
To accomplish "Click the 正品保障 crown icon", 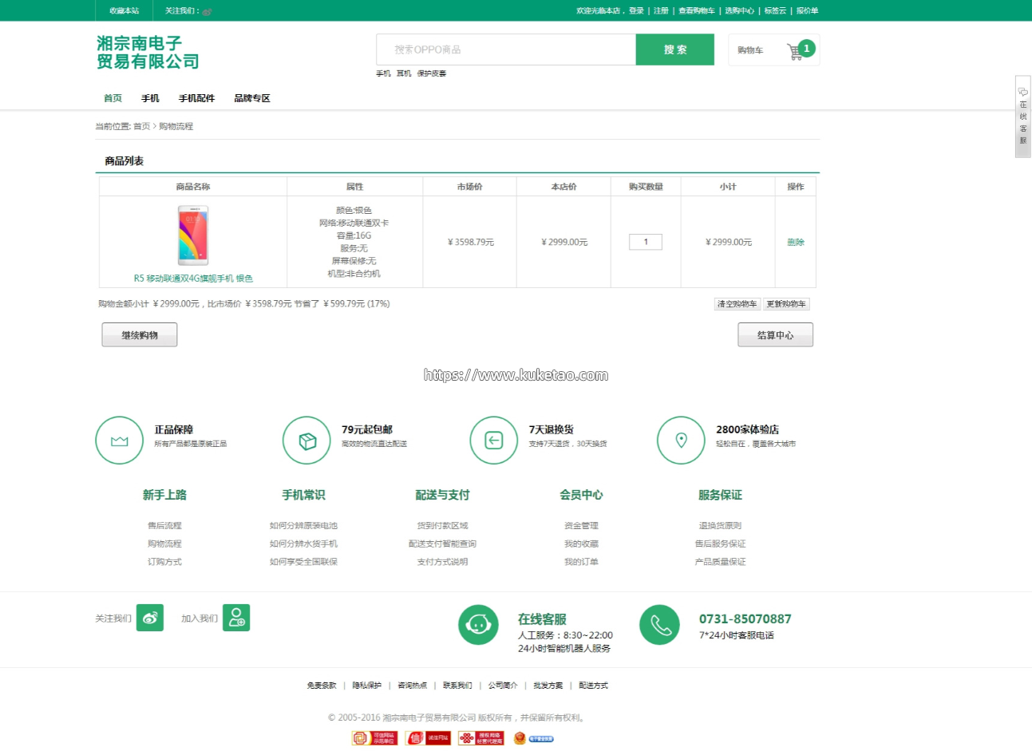I will coord(120,441).
